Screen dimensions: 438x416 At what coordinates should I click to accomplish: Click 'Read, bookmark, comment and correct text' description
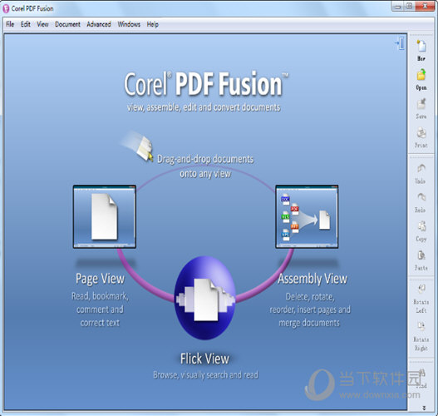100,310
